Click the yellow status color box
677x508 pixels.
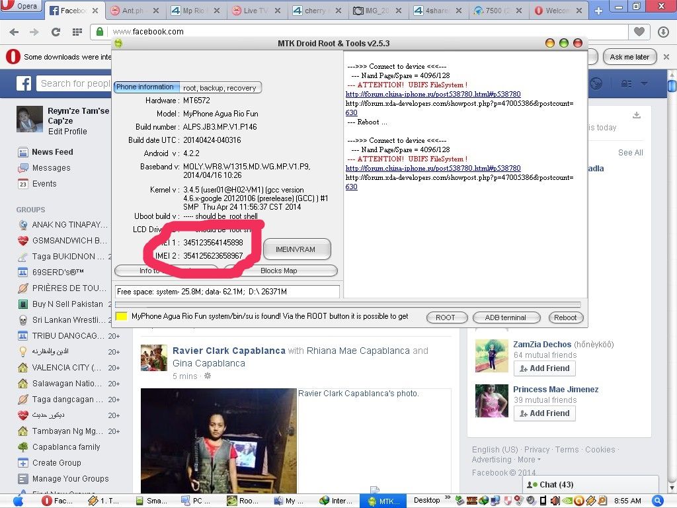pyautogui.click(x=122, y=317)
